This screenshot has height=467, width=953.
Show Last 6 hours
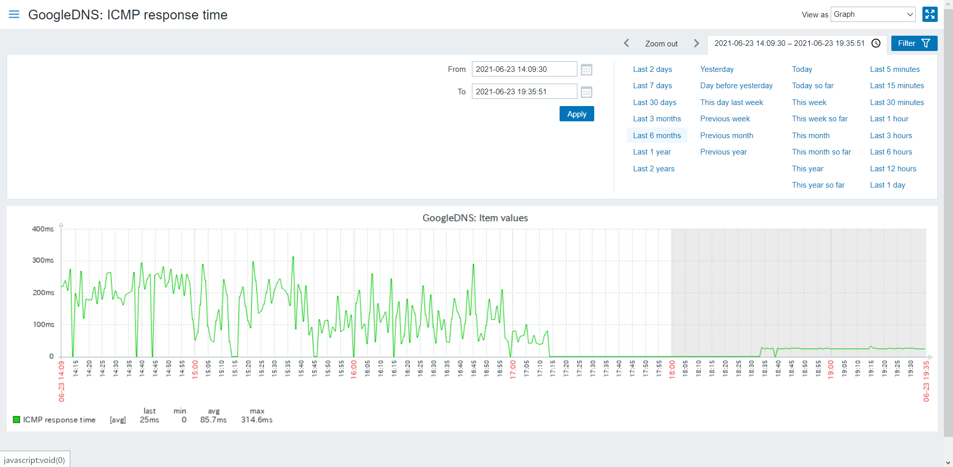coord(891,152)
